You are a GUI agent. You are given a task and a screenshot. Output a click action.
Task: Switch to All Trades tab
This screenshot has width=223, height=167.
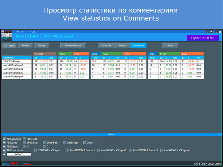click(9, 46)
